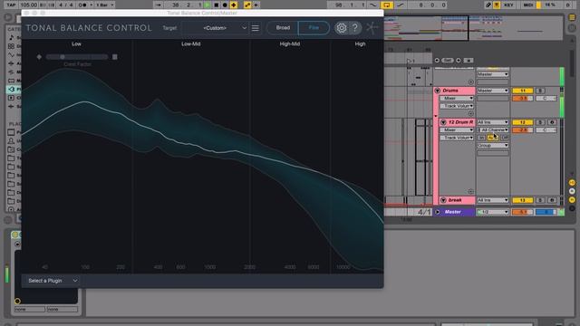Viewport: 580px width, 326px height.
Task: Click the Drums track activator numbered 11
Action: coord(522,91)
